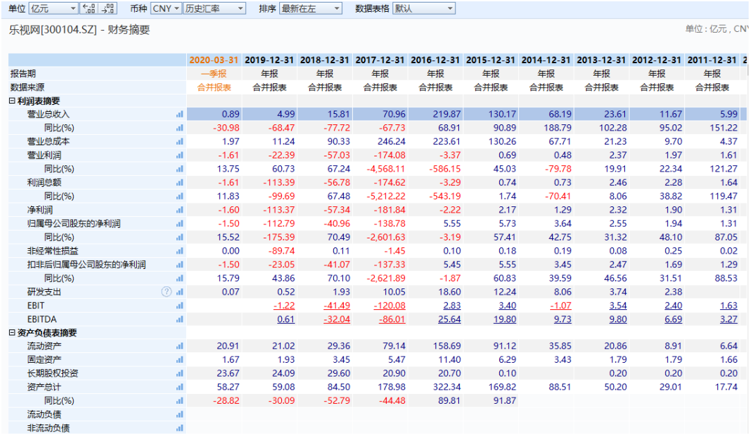This screenshot has height=435, width=750.
Task: Select the 归属母公司股东的净利润 row label
Action: tap(74, 224)
